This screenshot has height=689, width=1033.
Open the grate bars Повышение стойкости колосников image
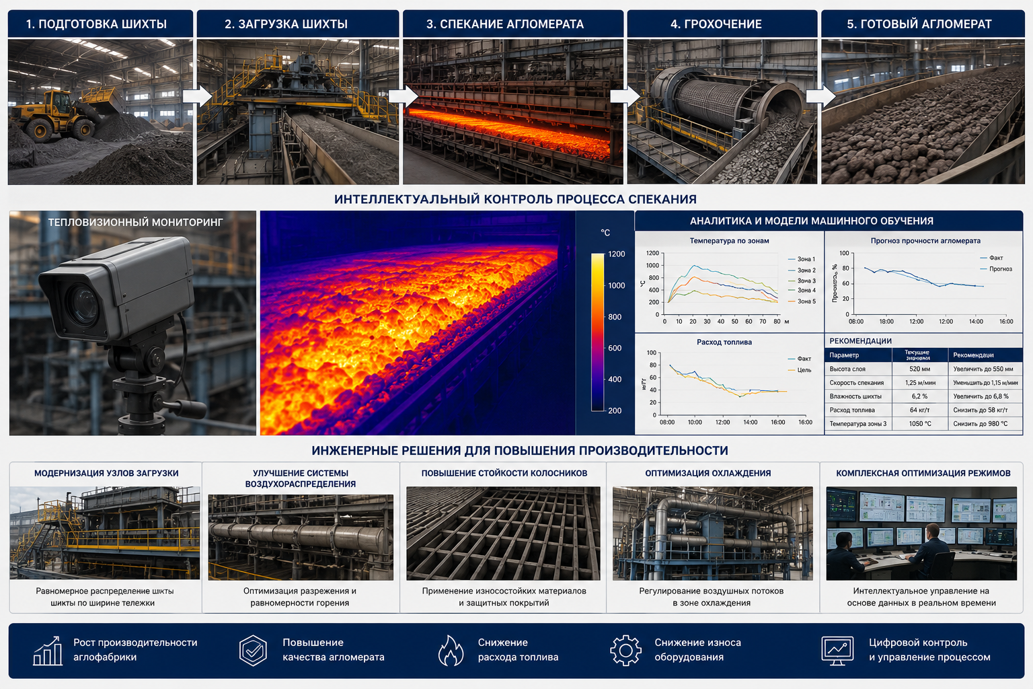click(503, 534)
